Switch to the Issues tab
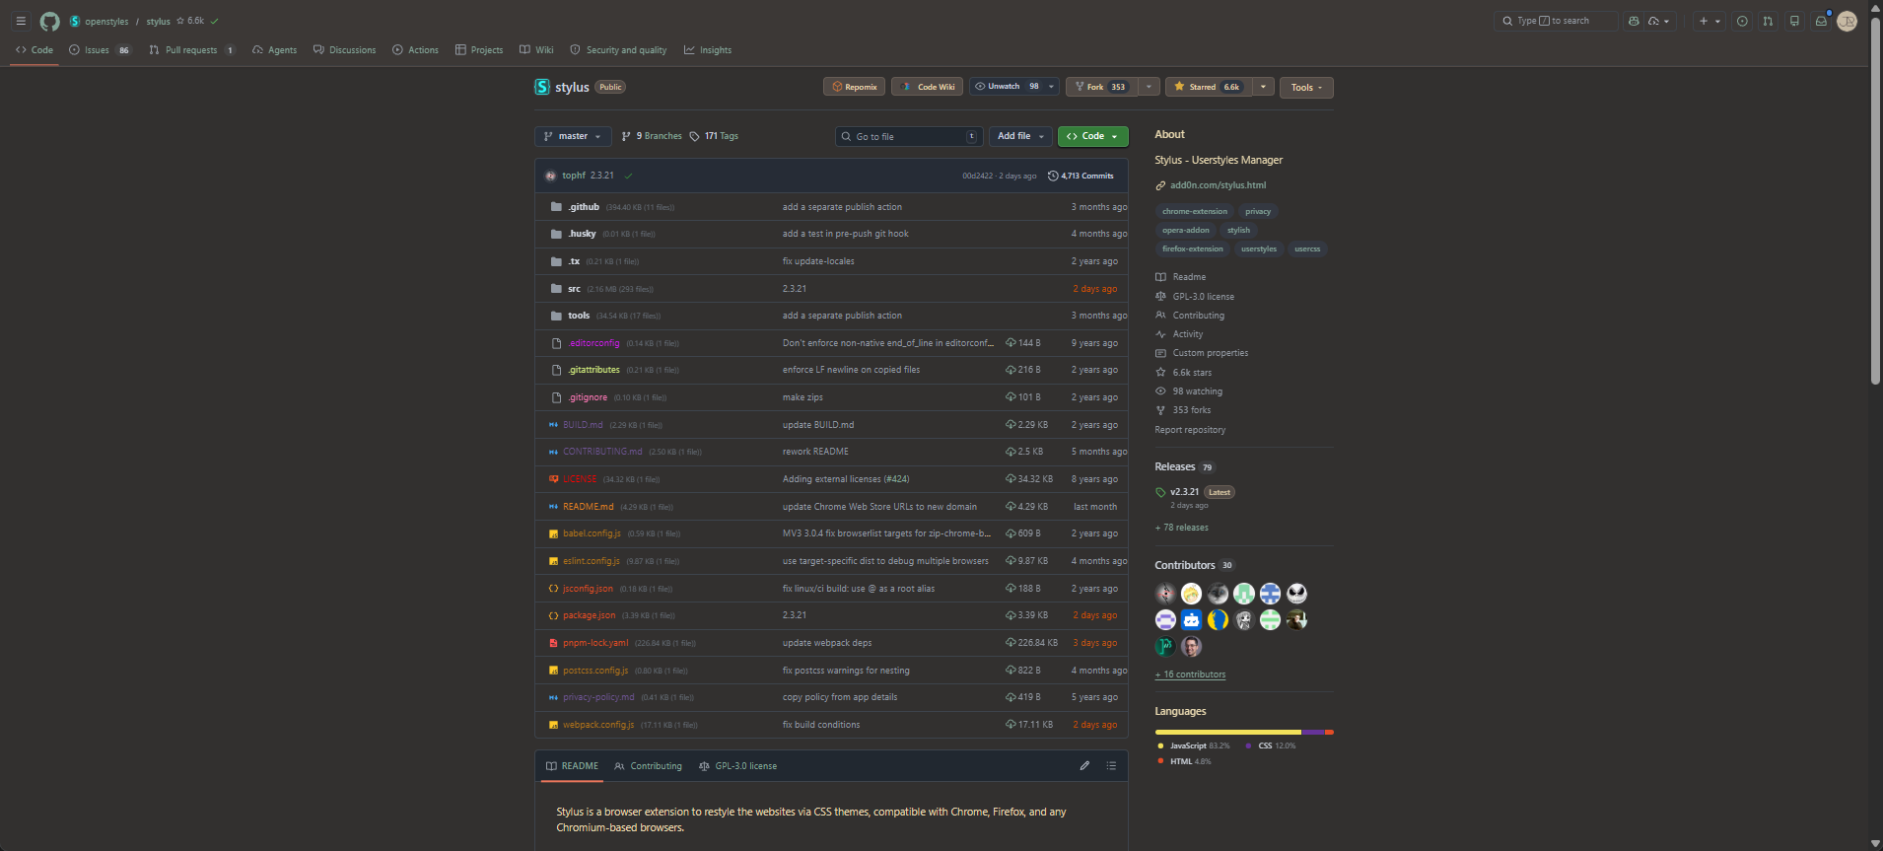1883x851 pixels. tap(100, 50)
